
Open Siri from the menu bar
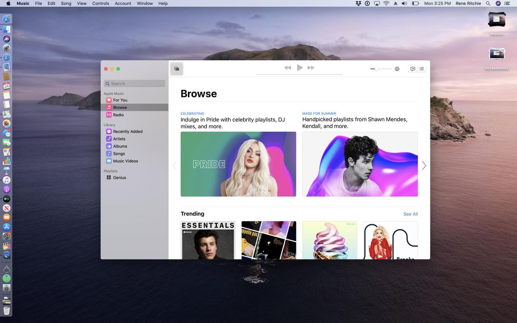pos(498,3)
